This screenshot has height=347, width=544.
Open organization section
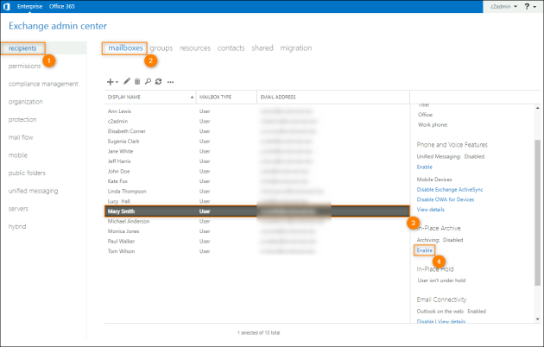click(x=26, y=102)
